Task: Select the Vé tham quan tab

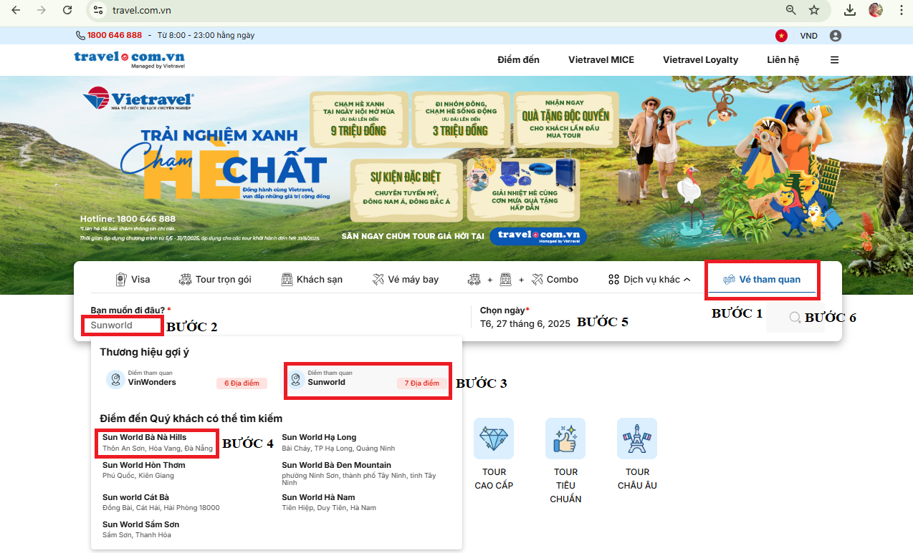Action: pos(762,279)
